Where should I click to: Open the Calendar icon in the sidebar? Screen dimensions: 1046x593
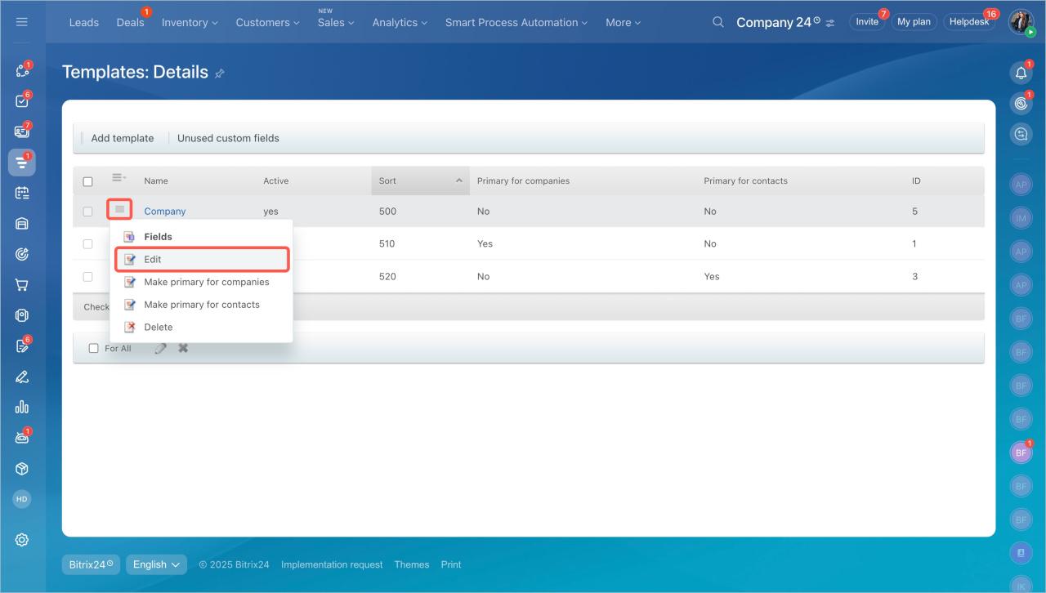[x=22, y=193]
